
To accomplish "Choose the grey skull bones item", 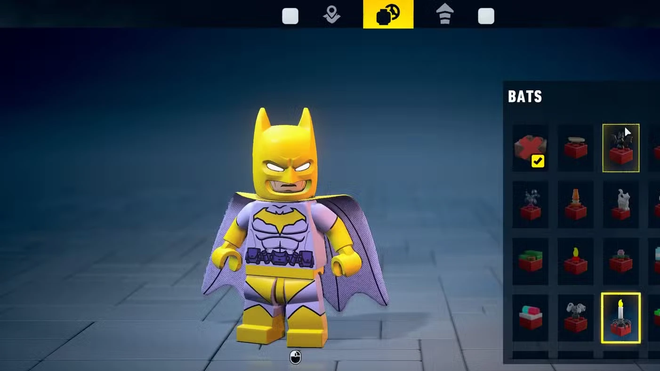I will tap(576, 318).
